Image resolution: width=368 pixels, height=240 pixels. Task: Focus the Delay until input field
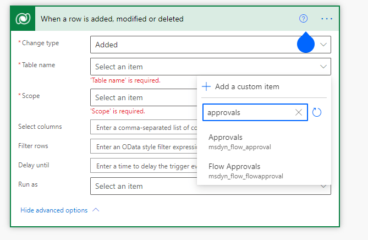pyautogui.click(x=143, y=166)
